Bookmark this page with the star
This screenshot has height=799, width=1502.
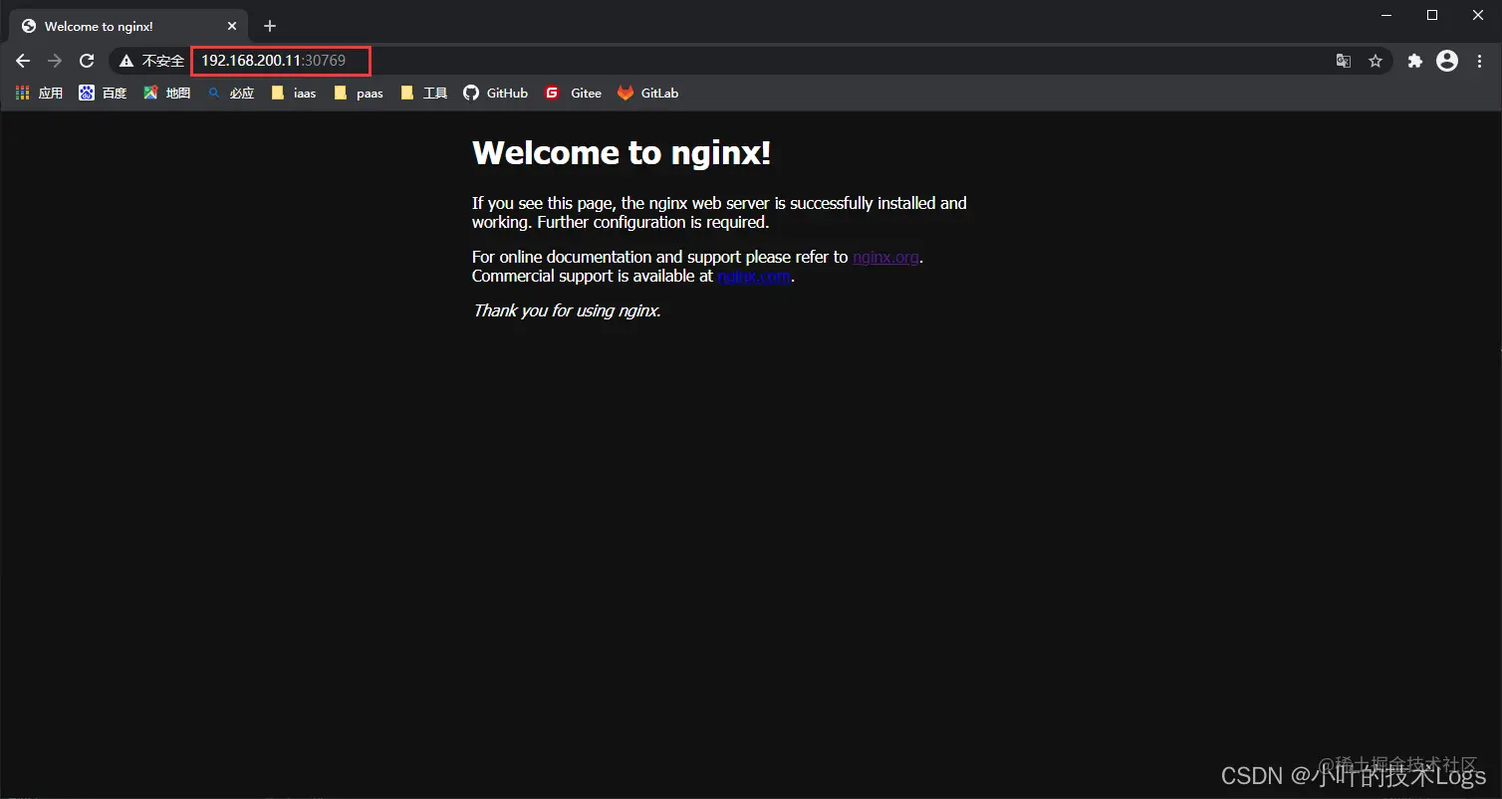click(x=1376, y=61)
